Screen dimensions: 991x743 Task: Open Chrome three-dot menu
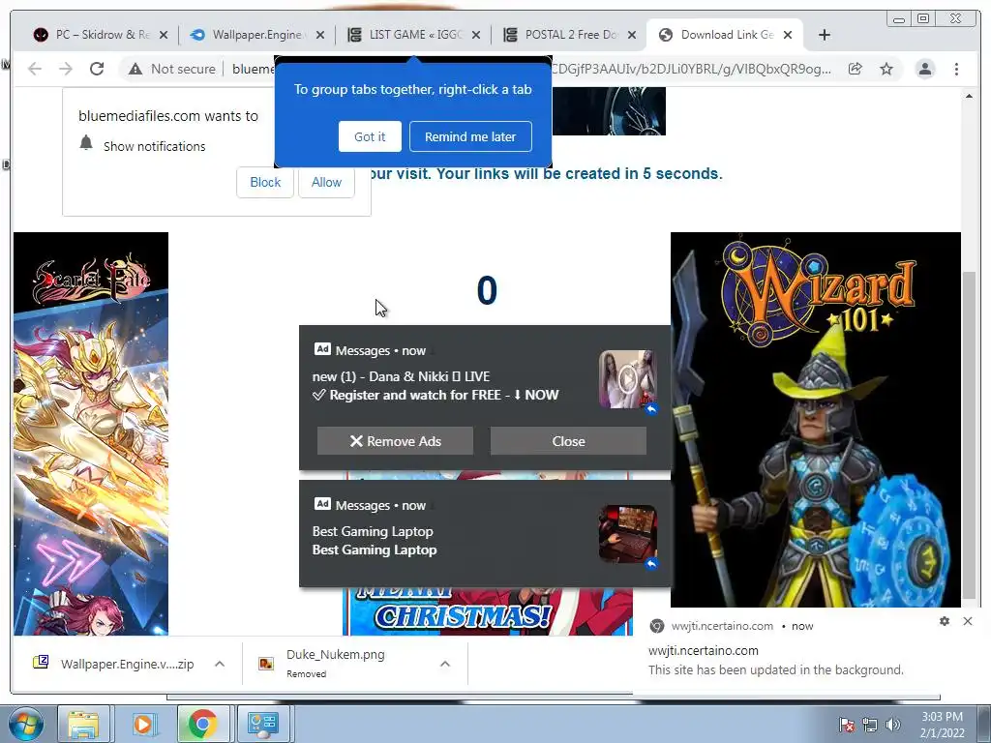point(957,69)
